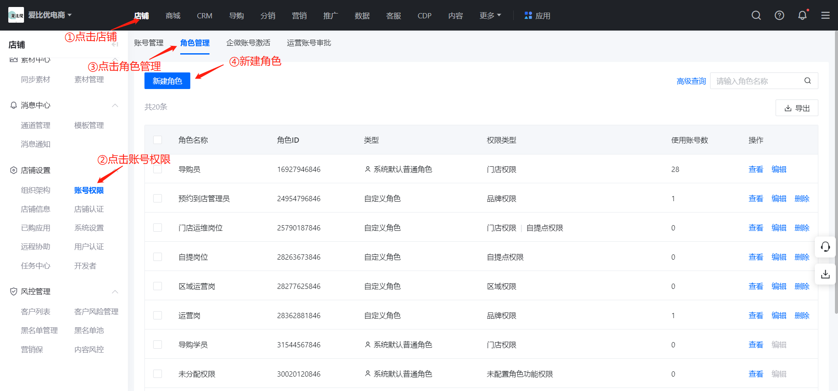Select all rows with header checkbox
This screenshot has width=838, height=391.
(158, 140)
